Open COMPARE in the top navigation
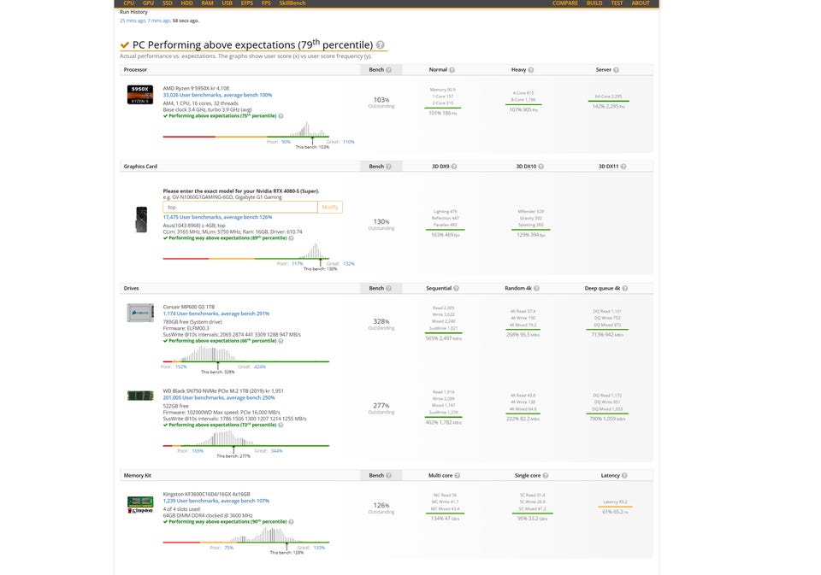This screenshot has width=821, height=575. pyautogui.click(x=565, y=3)
